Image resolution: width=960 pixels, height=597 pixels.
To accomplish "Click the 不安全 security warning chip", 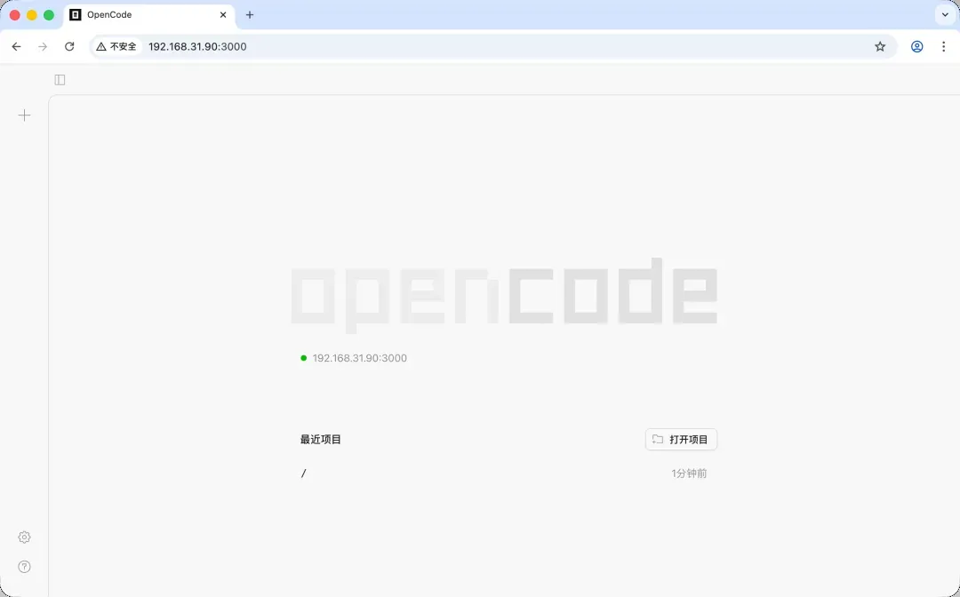I will point(117,46).
